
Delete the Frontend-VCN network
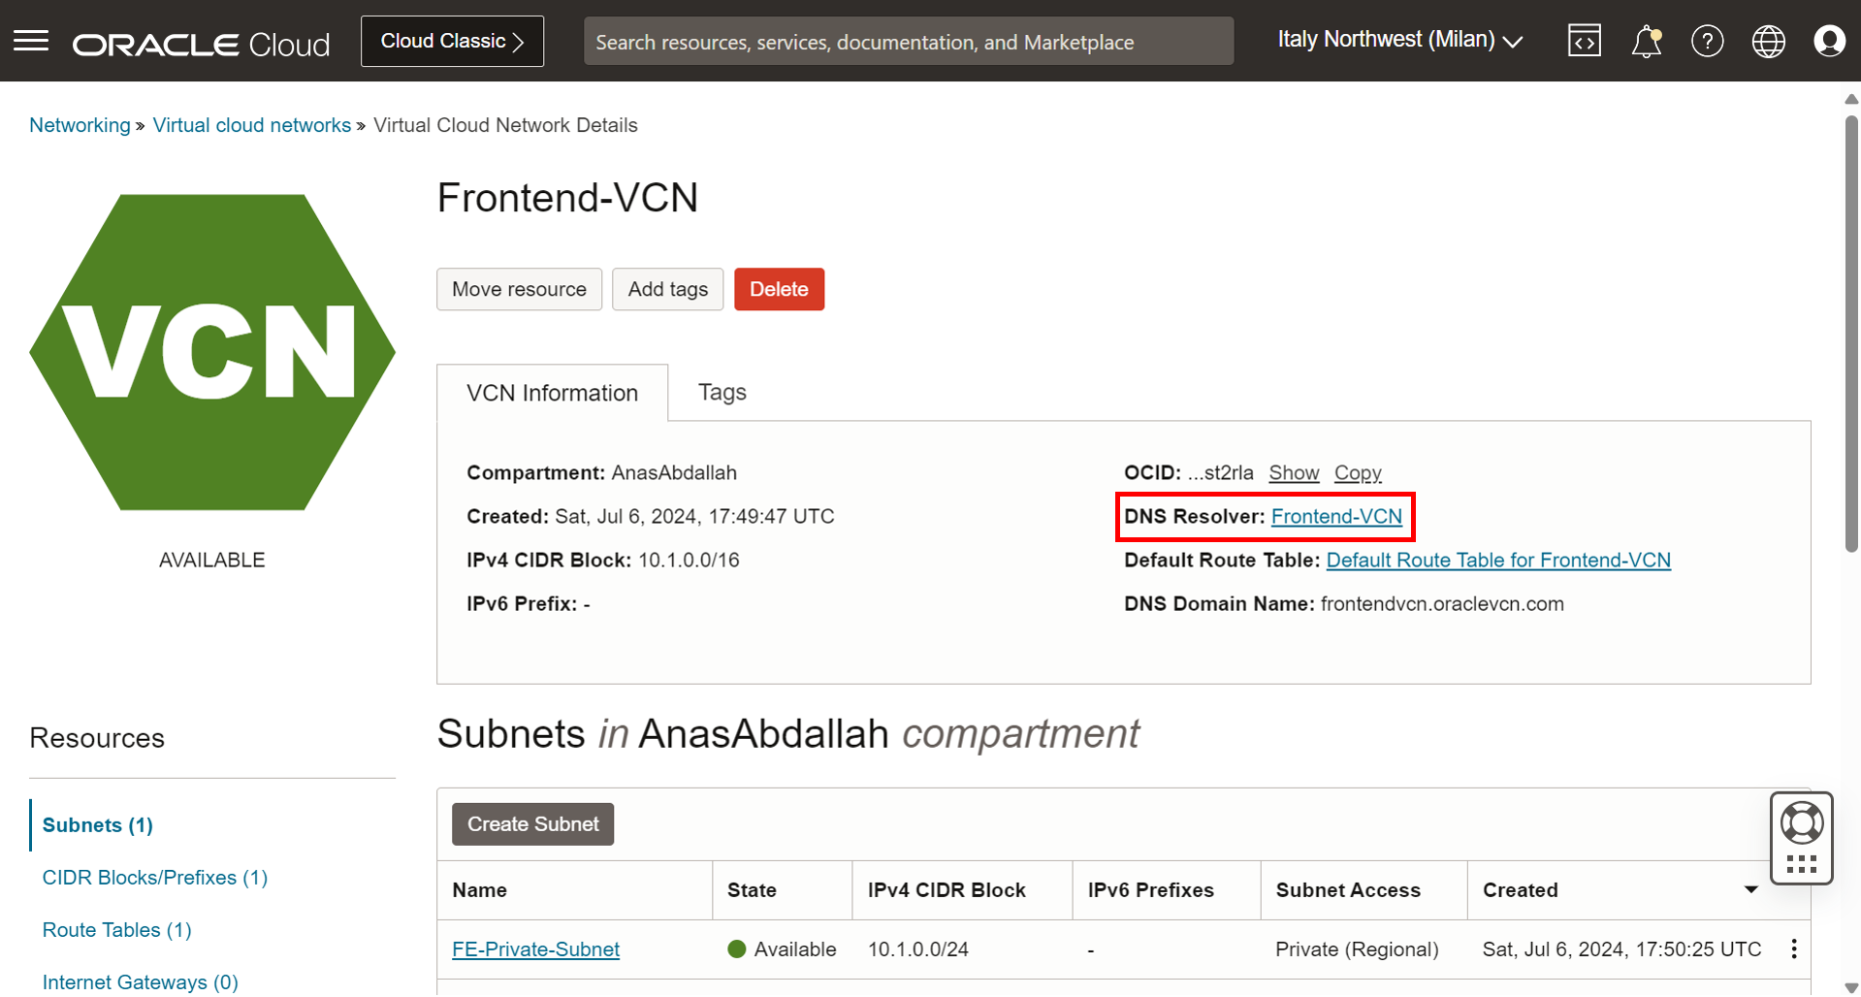[779, 289]
